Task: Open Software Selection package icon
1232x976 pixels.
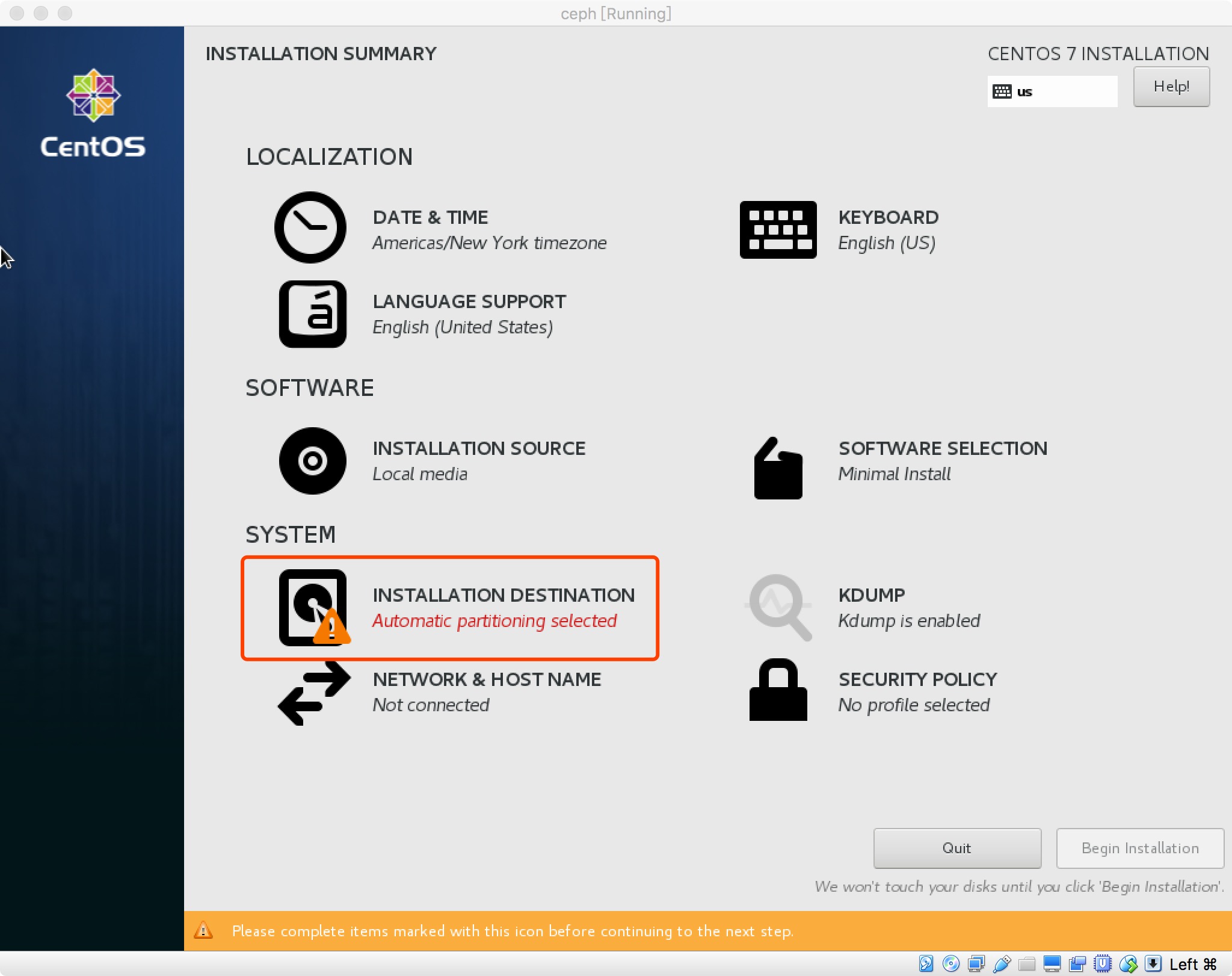Action: pyautogui.click(x=778, y=468)
